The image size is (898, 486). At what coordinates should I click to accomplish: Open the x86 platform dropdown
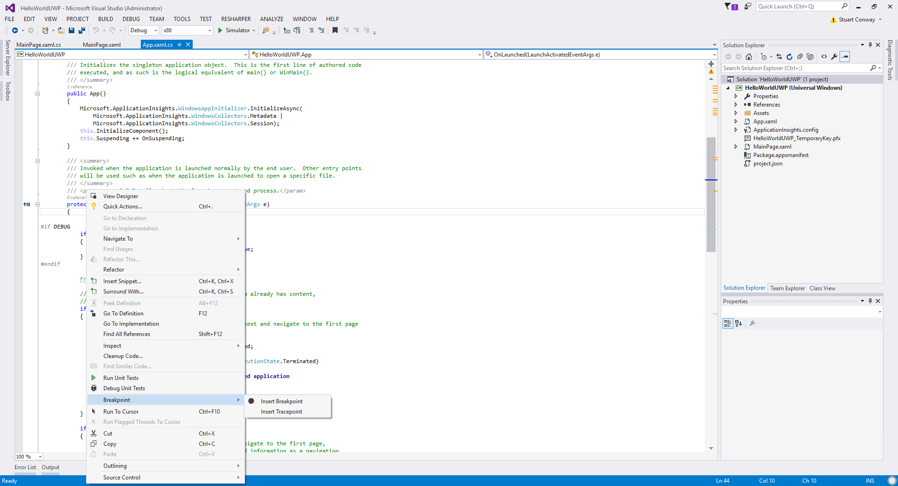[x=187, y=30]
